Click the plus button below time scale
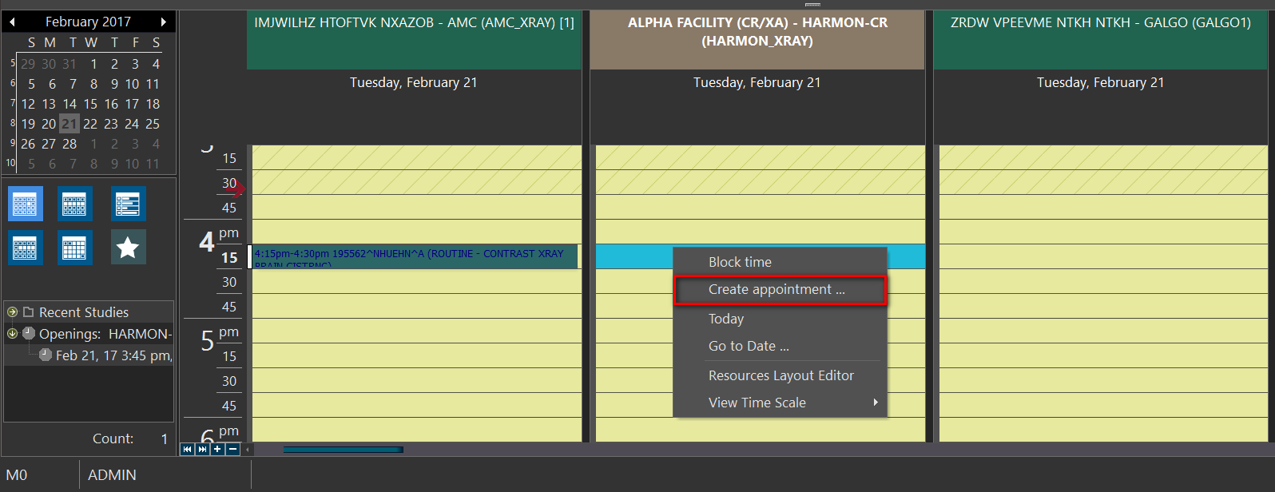 click(x=217, y=449)
